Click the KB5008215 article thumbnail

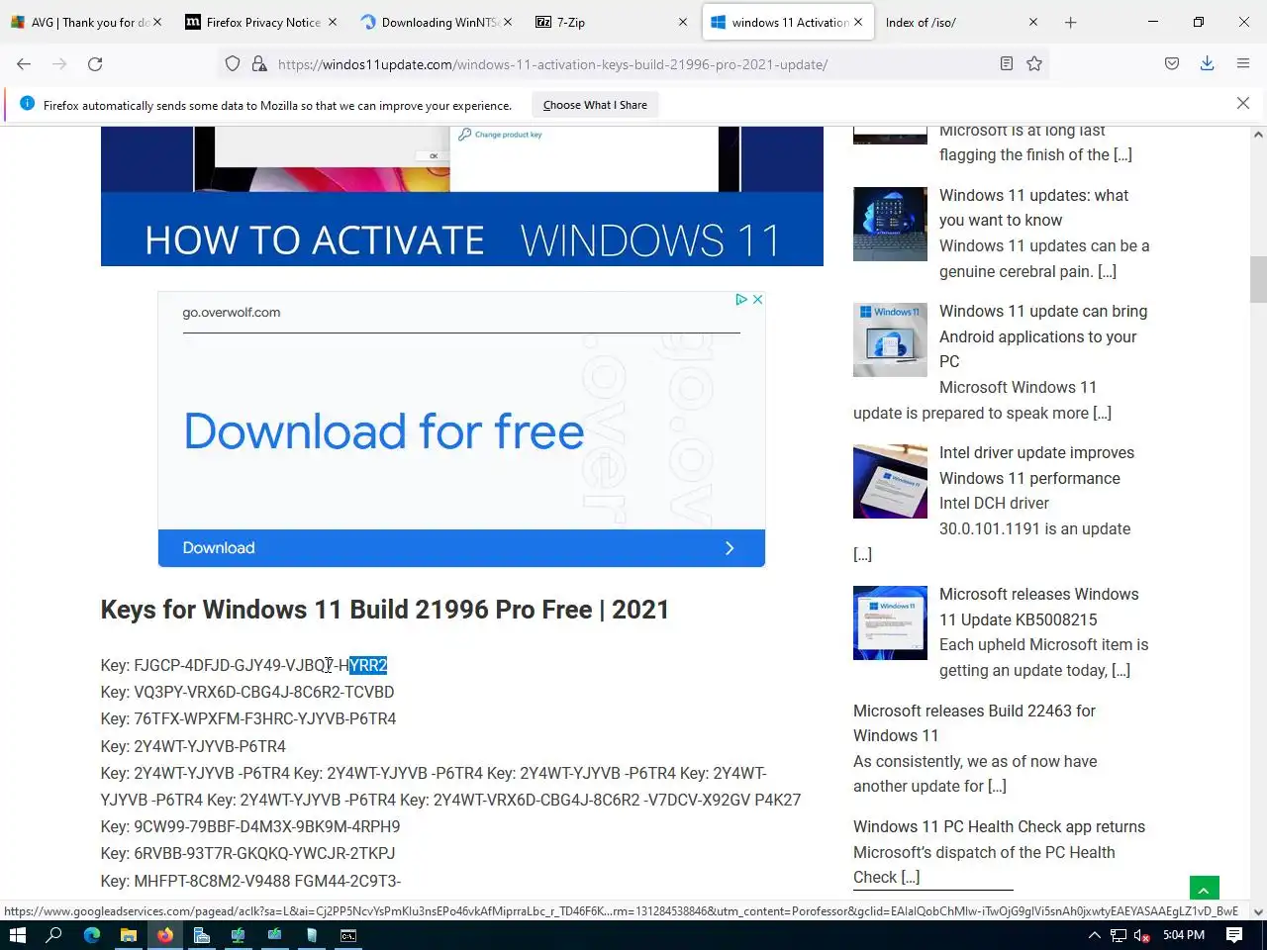(x=890, y=622)
